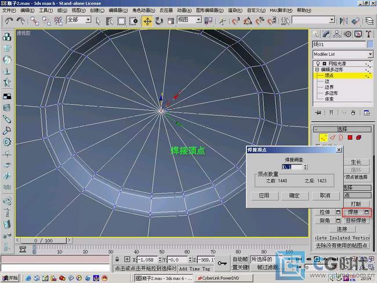Click the Pin Stack icon
The height and width of the screenshot is (283, 377).
pos(318,113)
